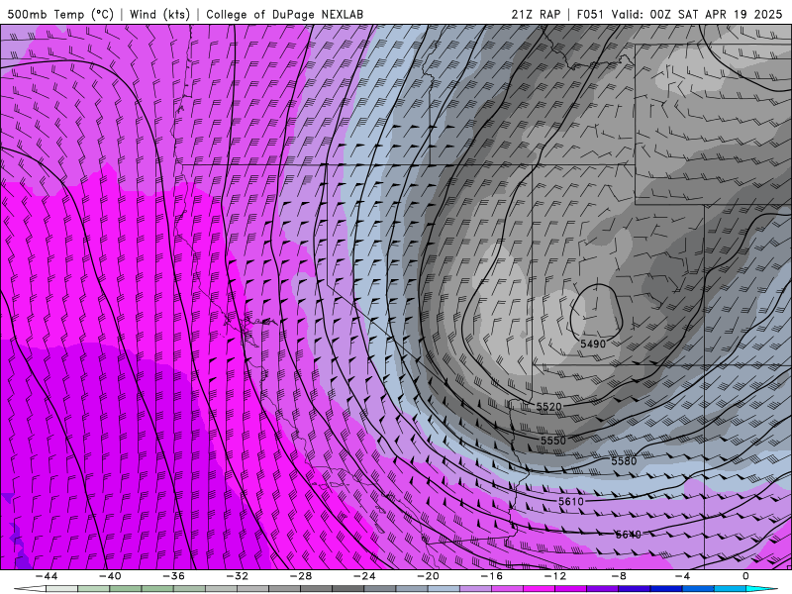Click the "500mb Temp (°C)" title text

point(60,14)
